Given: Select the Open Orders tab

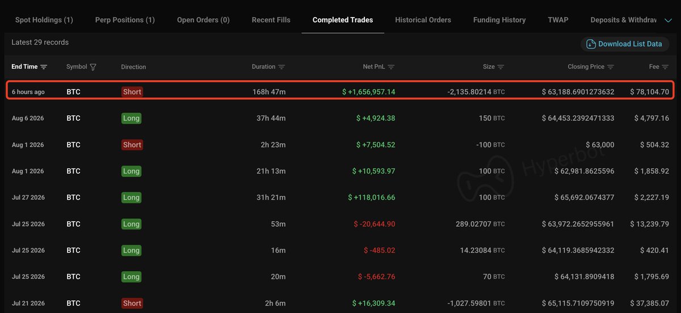Looking at the screenshot, I should coord(203,20).
